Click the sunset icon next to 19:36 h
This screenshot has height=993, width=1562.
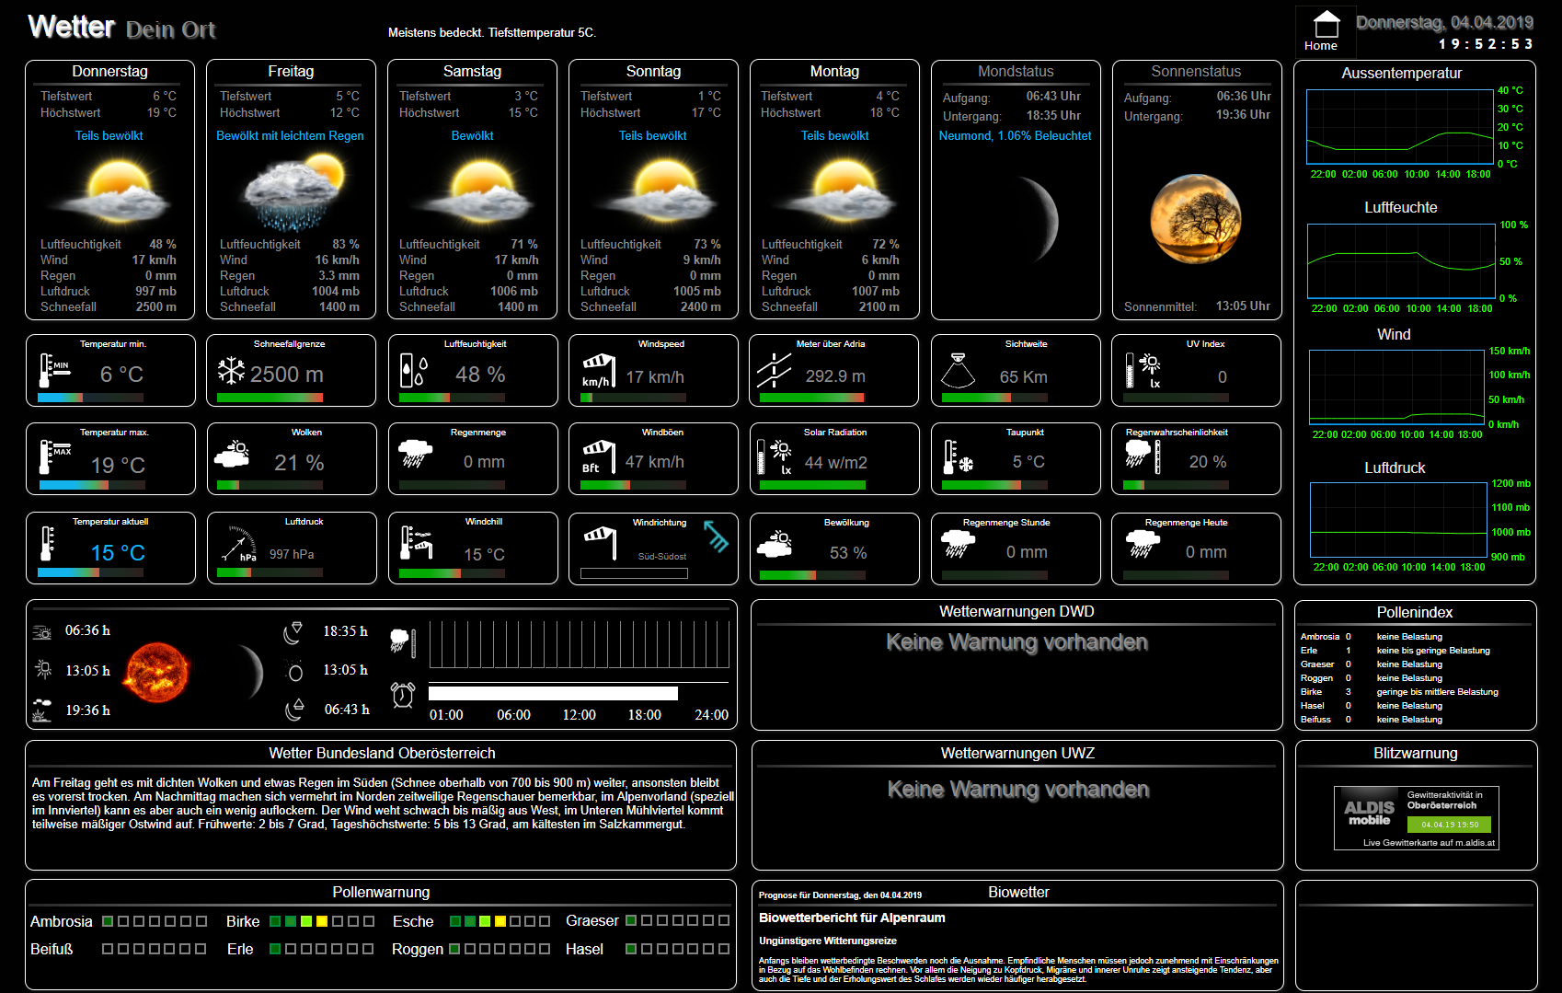(42, 710)
